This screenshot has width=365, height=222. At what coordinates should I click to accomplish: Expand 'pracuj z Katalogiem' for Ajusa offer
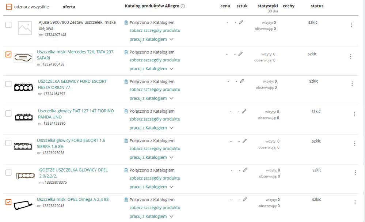[x=151, y=39]
